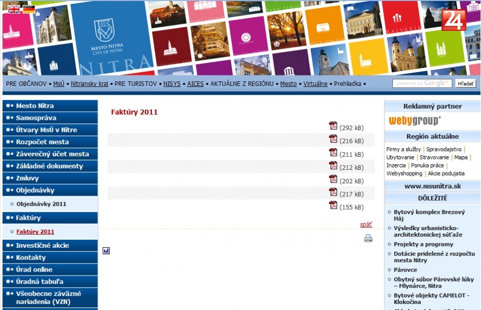Open Objednávky 2011 submenu item
481x310 pixels.
pyautogui.click(x=41, y=204)
